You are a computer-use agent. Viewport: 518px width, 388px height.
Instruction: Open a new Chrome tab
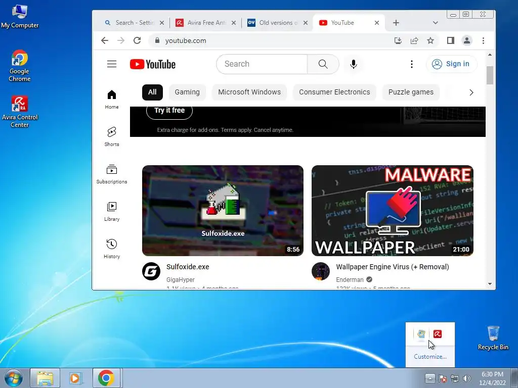(396, 23)
